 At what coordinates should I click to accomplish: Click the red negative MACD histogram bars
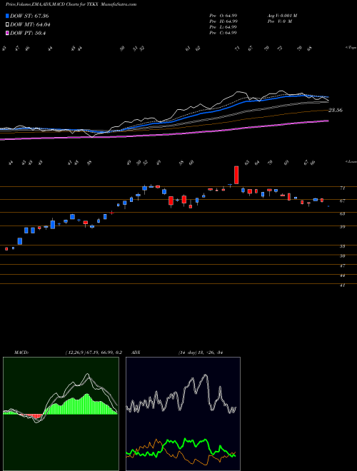click(x=34, y=416)
